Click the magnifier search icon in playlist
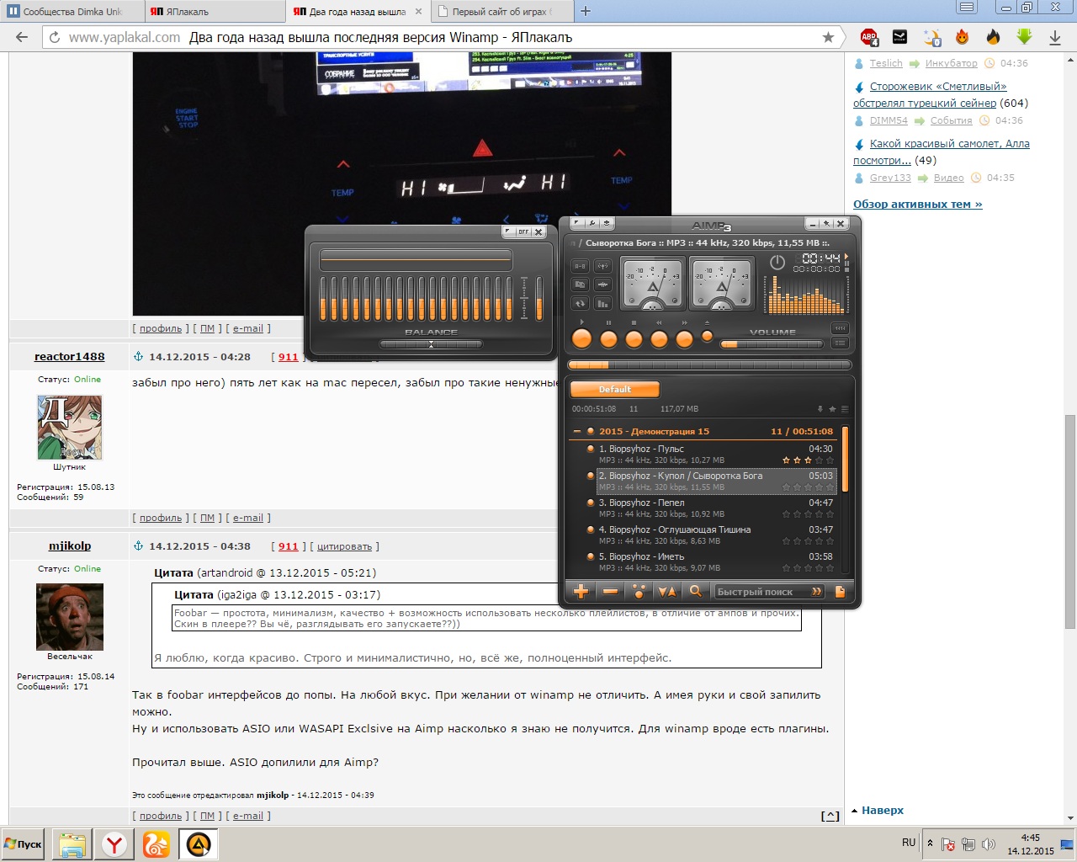The image size is (1077, 862). 695,592
